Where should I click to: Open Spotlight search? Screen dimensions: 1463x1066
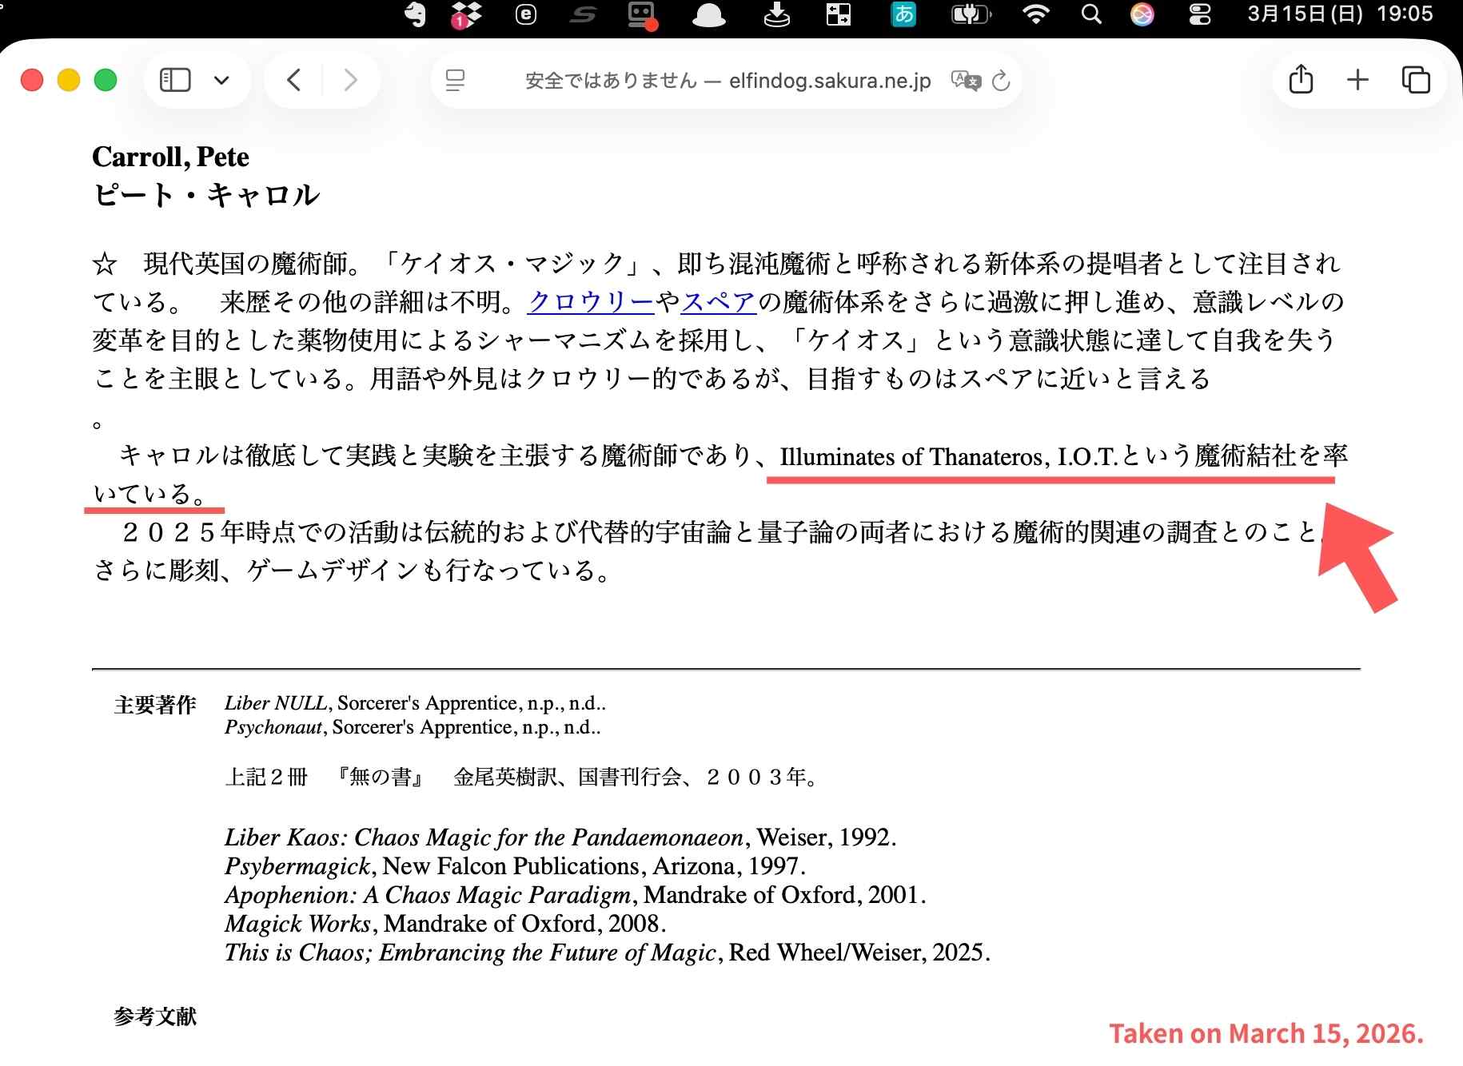1090,14
